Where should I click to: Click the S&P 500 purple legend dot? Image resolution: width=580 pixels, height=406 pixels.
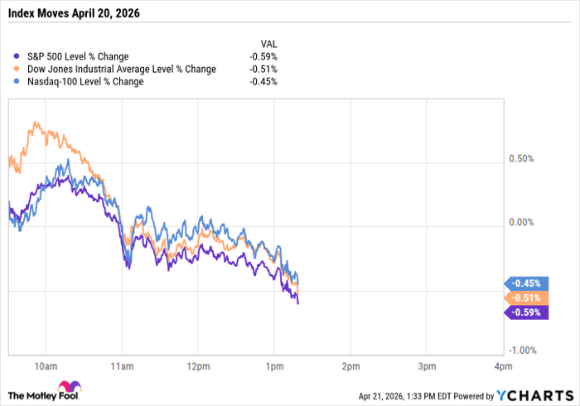[x=16, y=56]
